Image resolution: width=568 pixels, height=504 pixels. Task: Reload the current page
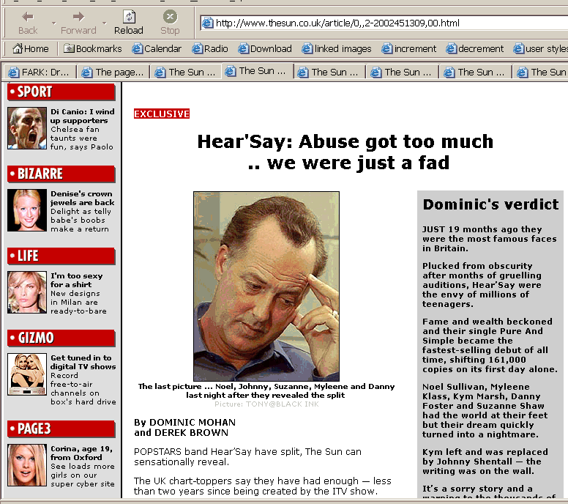129,23
